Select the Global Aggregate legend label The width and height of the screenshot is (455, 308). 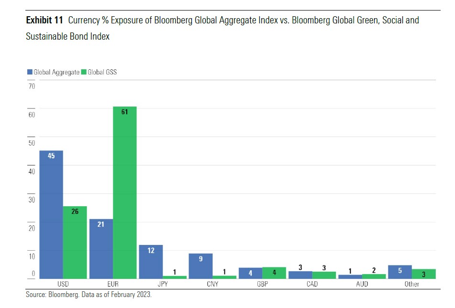56,72
